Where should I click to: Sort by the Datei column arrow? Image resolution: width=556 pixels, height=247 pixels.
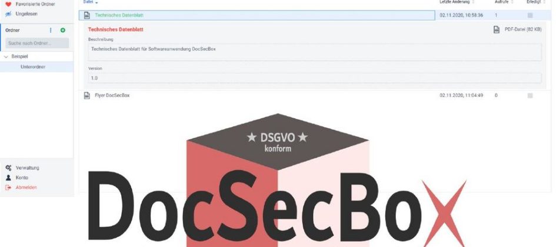[97, 2]
